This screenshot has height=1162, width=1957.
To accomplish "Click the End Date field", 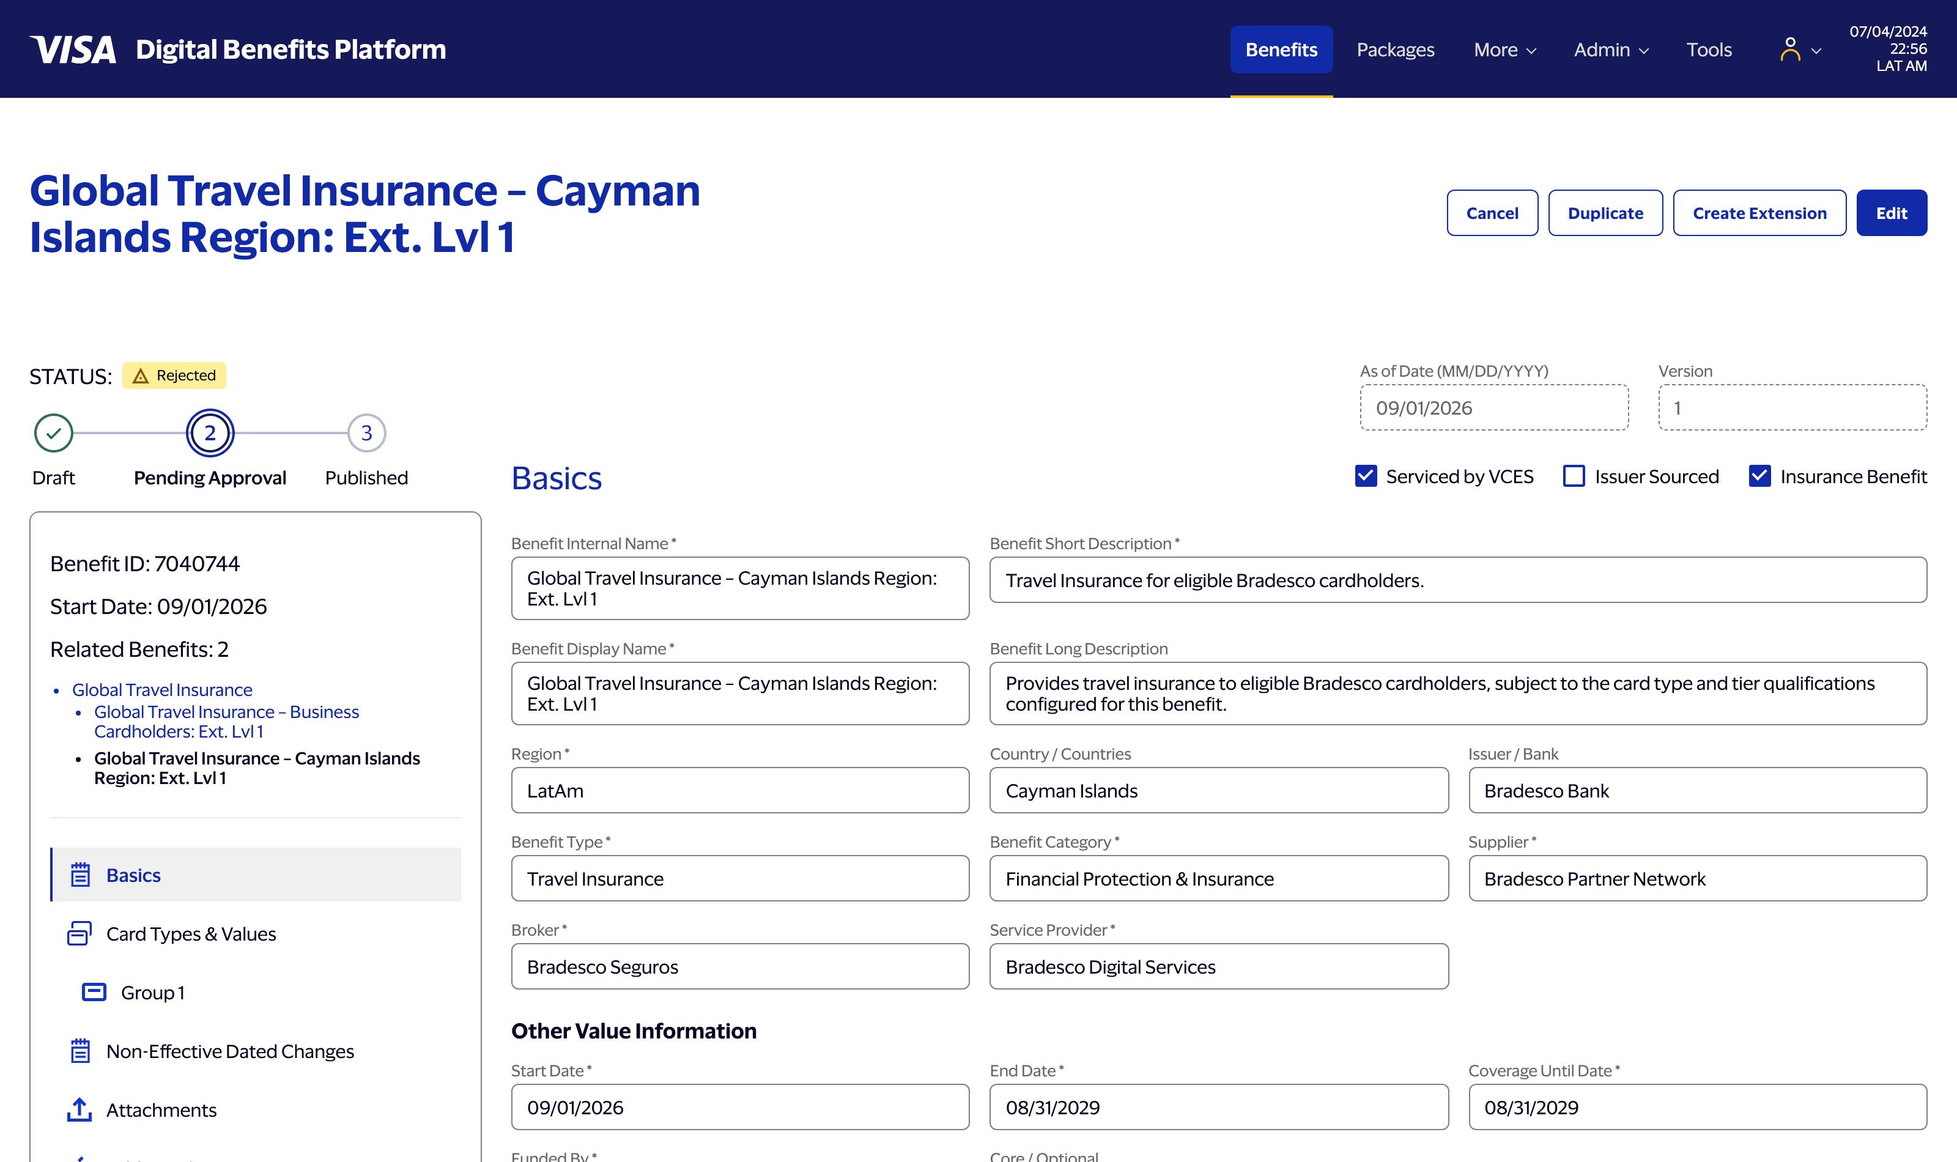I will (1219, 1107).
